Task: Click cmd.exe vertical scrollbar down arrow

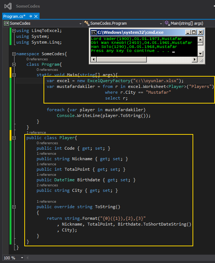Action: coord(200,54)
